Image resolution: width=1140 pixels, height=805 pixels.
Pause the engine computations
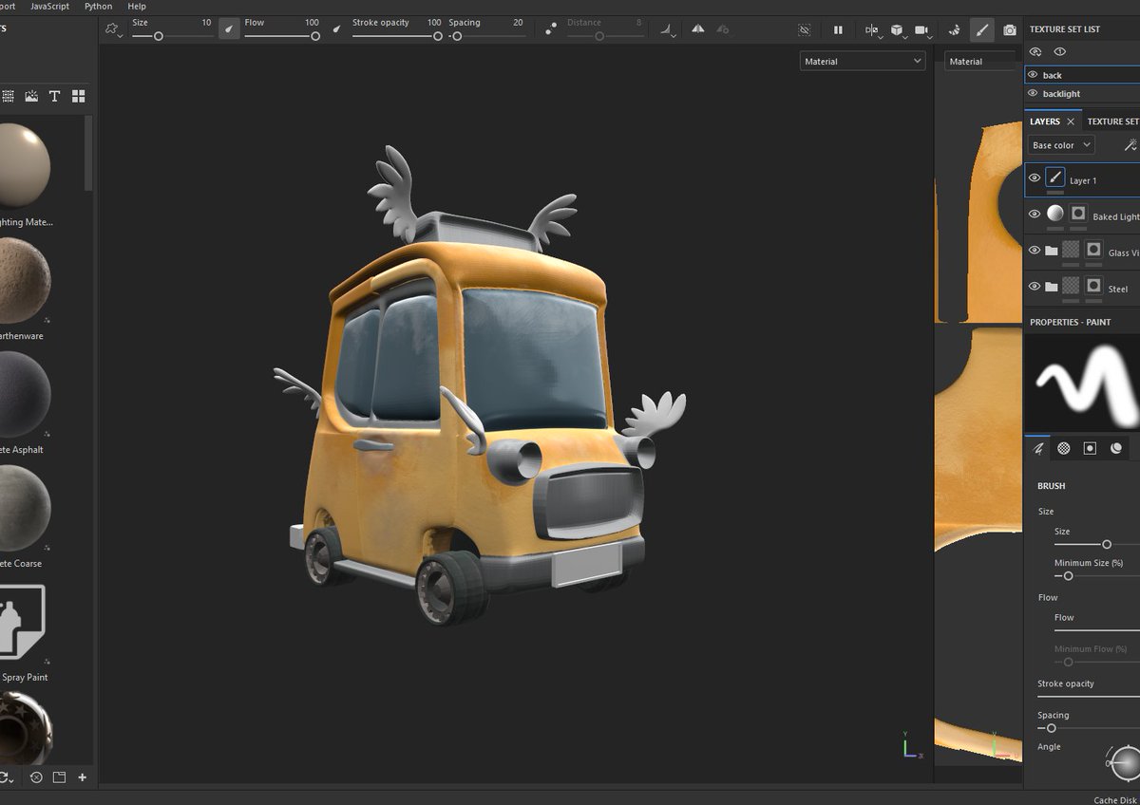coord(838,29)
